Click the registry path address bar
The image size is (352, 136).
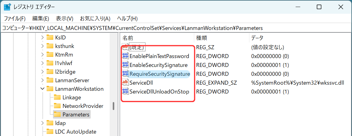click(x=176, y=28)
